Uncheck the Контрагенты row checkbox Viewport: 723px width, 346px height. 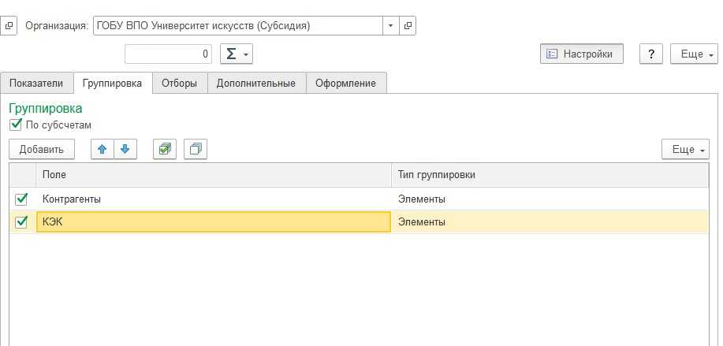[21, 199]
